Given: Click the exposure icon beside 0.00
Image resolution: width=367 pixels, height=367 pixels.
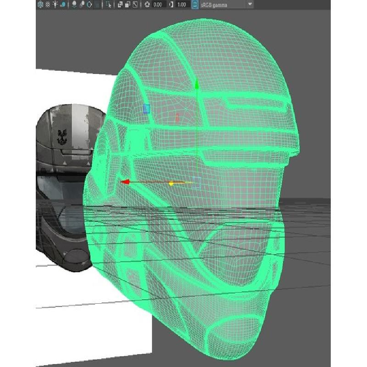Looking at the screenshot, I should coord(147,5).
